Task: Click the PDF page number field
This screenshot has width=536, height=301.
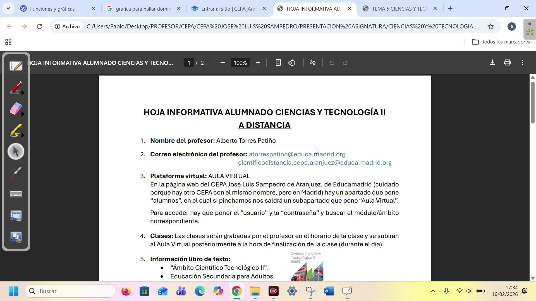Action: click(x=189, y=63)
